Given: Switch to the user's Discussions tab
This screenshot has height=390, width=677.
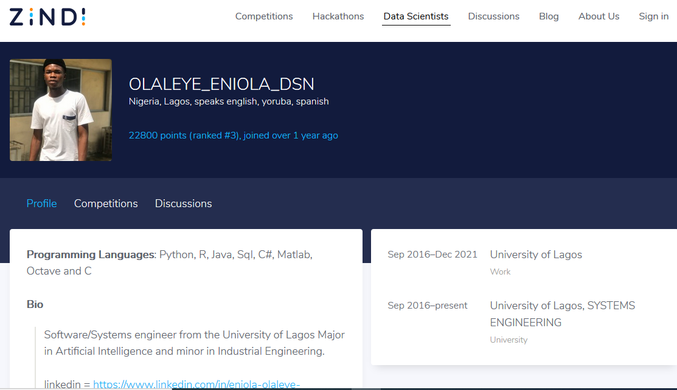Looking at the screenshot, I should click(x=184, y=204).
